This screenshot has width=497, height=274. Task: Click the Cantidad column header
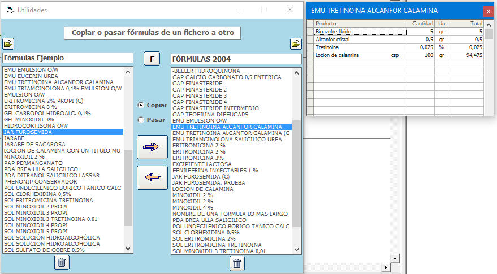[x=421, y=23]
